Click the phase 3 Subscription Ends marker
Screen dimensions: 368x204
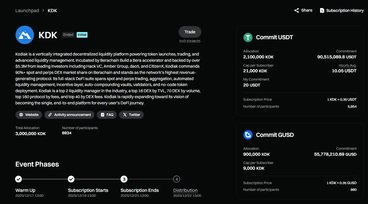pos(124,179)
